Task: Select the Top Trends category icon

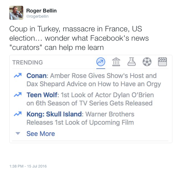Action: 101,62
